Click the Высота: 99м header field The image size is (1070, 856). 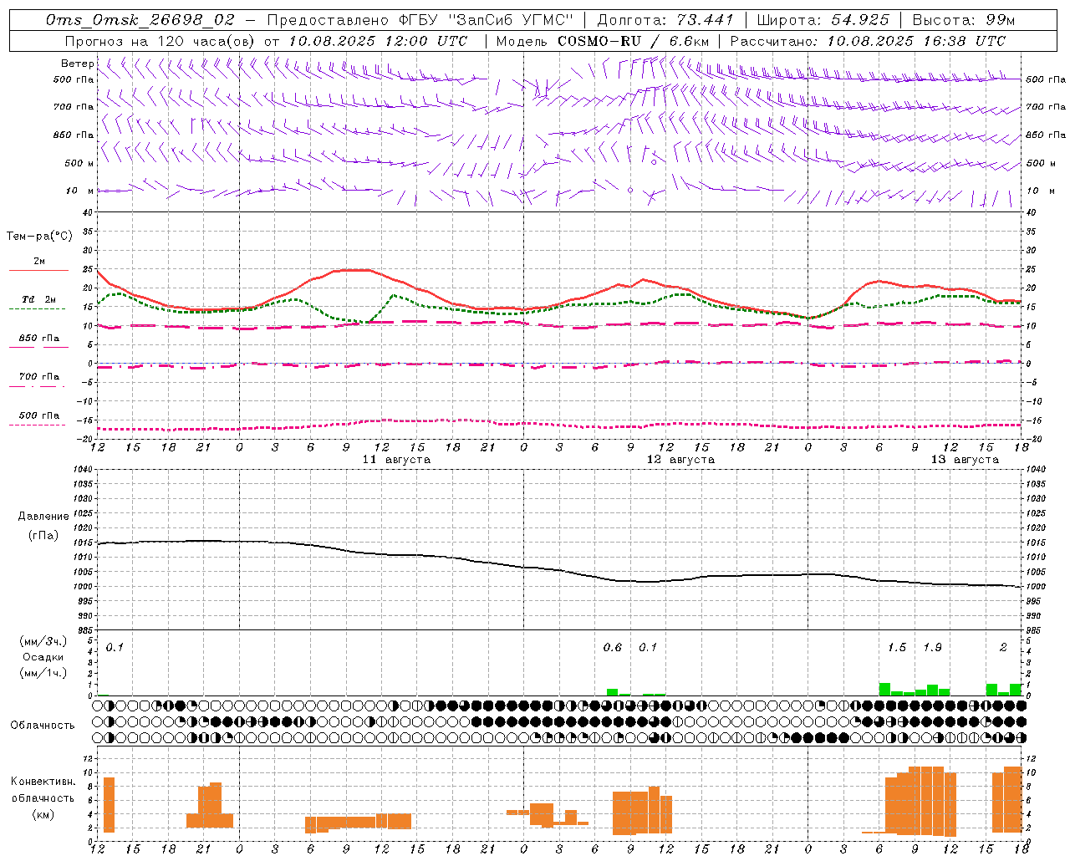coord(964,20)
